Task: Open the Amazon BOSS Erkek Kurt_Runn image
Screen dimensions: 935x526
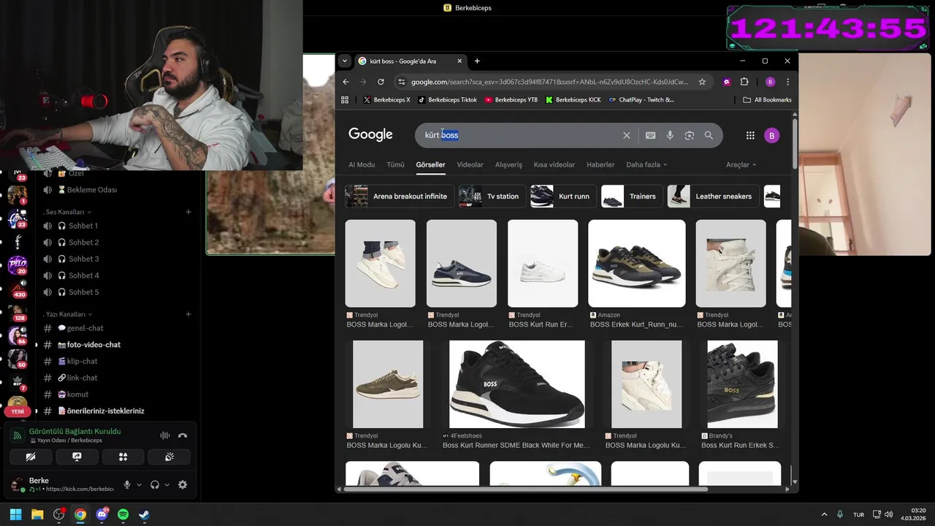Action: pyautogui.click(x=636, y=264)
